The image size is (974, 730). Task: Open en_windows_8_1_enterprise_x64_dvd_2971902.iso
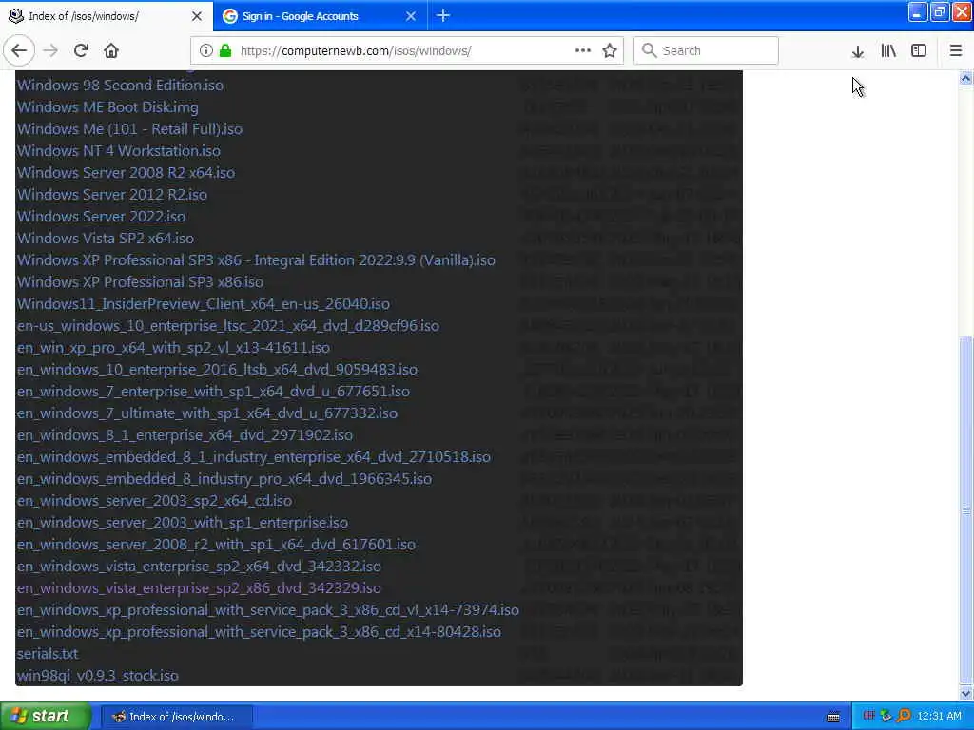pyautogui.click(x=185, y=435)
